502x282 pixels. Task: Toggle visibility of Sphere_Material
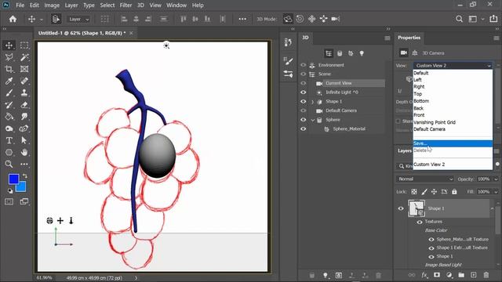point(304,128)
